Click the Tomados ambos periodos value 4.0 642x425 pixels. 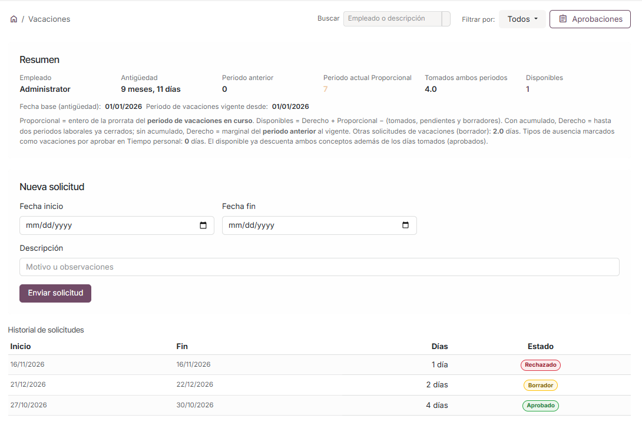point(431,89)
